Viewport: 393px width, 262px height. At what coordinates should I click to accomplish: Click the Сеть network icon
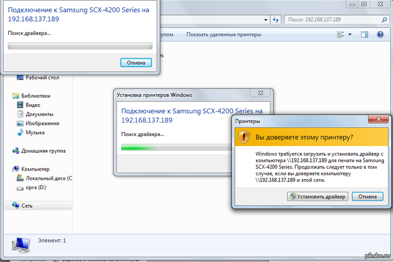16,205
